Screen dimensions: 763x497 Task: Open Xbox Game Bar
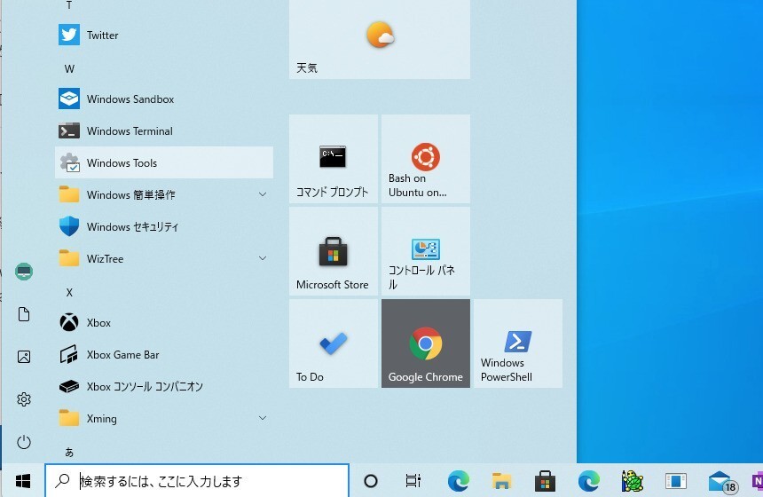pos(122,355)
